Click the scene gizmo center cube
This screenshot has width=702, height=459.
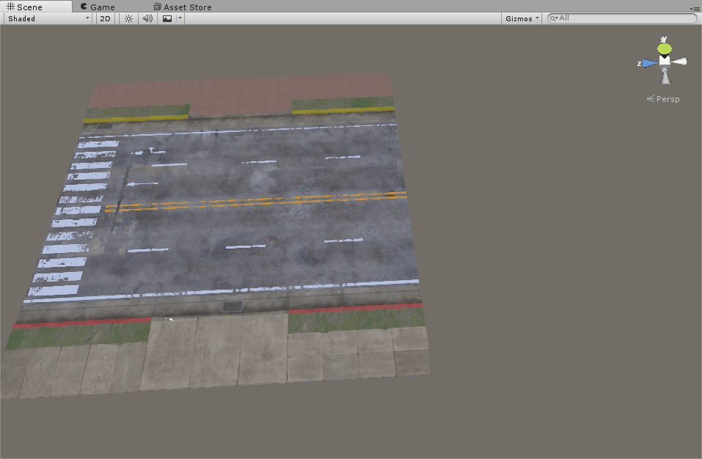click(665, 62)
